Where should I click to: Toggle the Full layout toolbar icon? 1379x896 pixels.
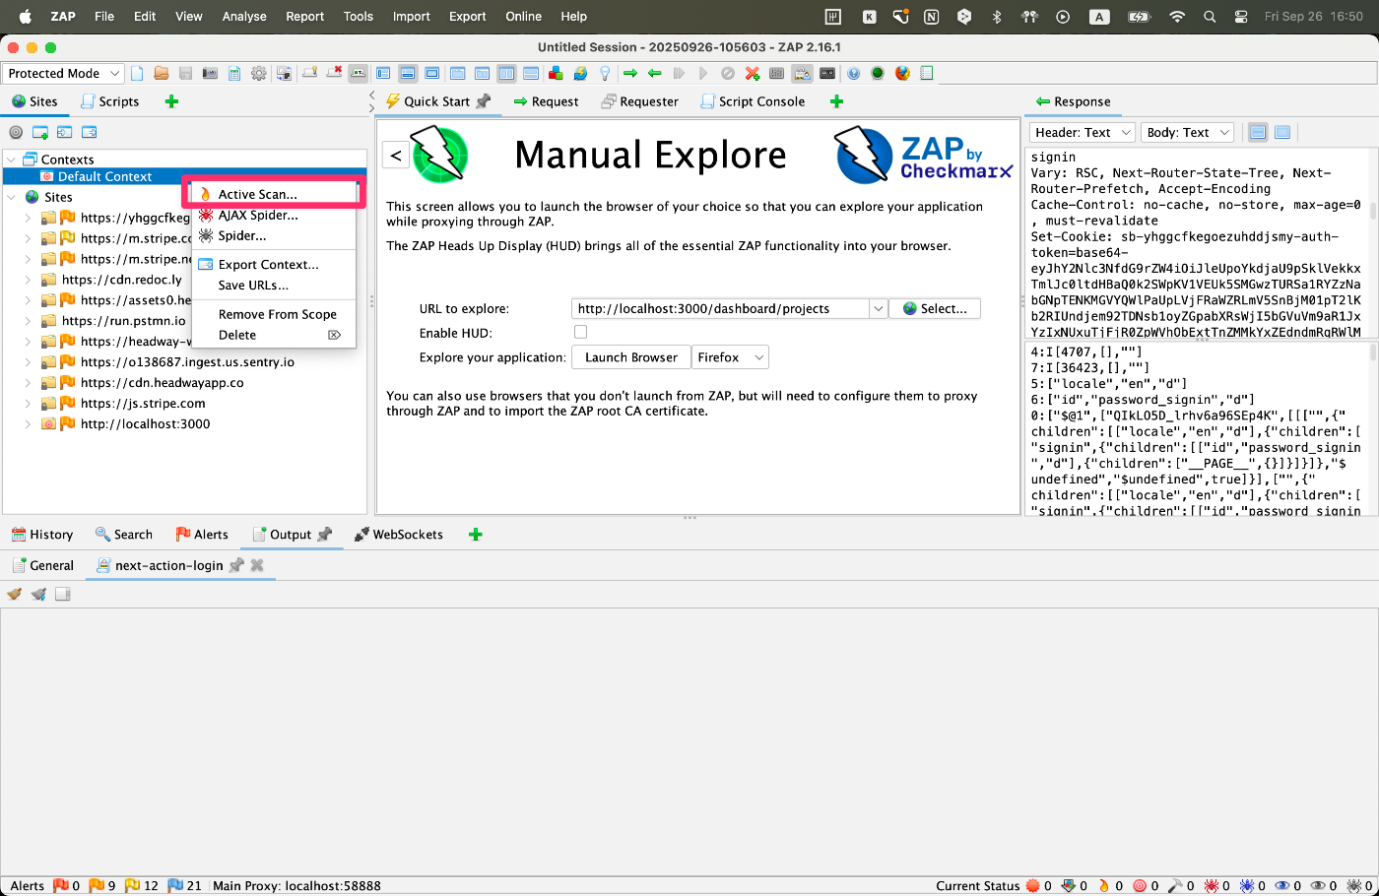[x=432, y=73]
